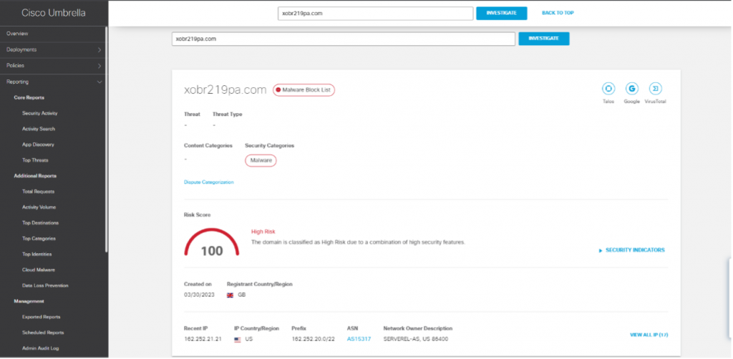
Task: Open the Google search icon
Action: pyautogui.click(x=631, y=89)
